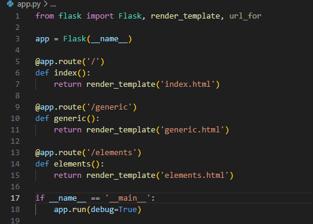Open the breadcrumb ellipsis symbol list
Screen dimensions: 313x224
pos(53,4)
